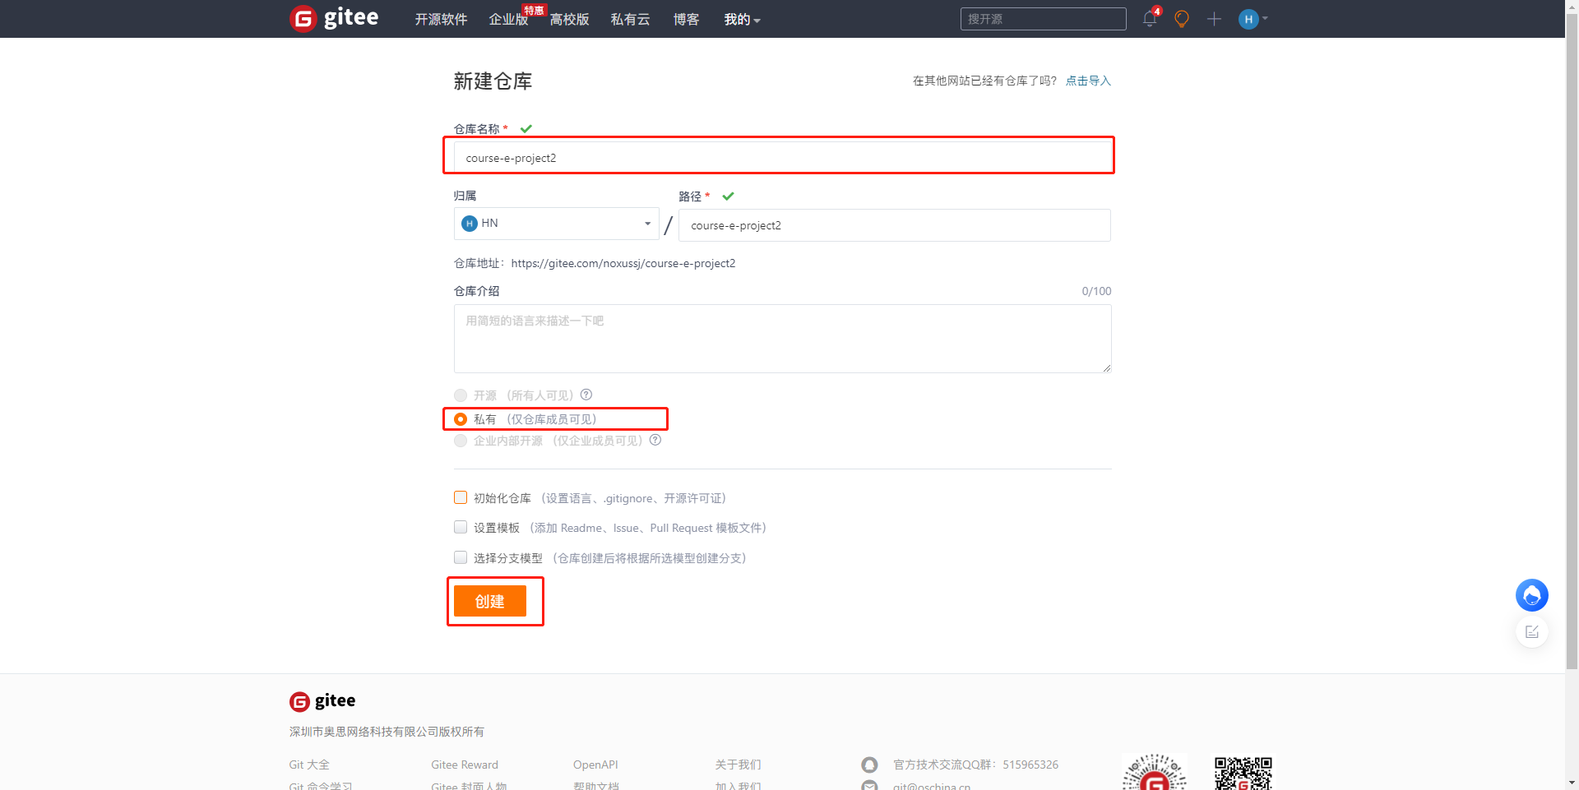1579x790 pixels.
Task: Click the 仓库介绍 description textarea
Action: point(782,339)
